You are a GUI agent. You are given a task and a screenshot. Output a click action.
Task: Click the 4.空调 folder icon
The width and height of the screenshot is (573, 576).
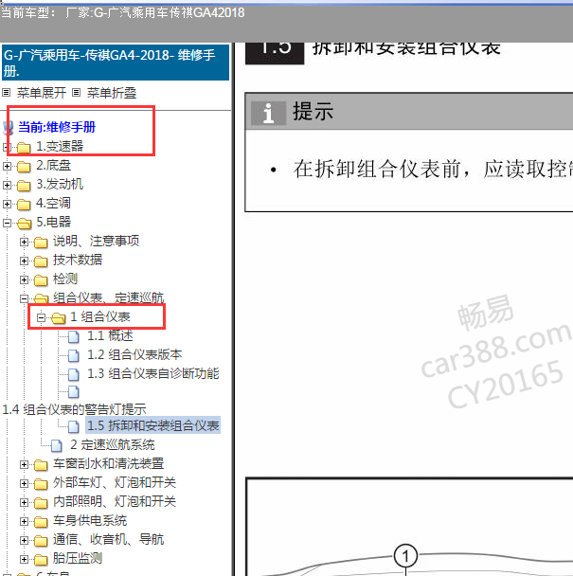click(24, 204)
